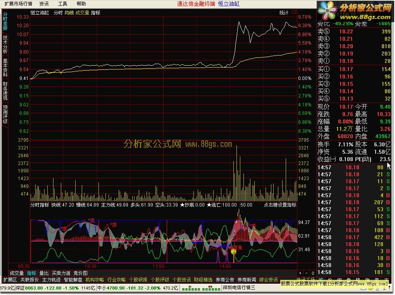
Task: Click the 0 reset button
Action: (313, 273)
